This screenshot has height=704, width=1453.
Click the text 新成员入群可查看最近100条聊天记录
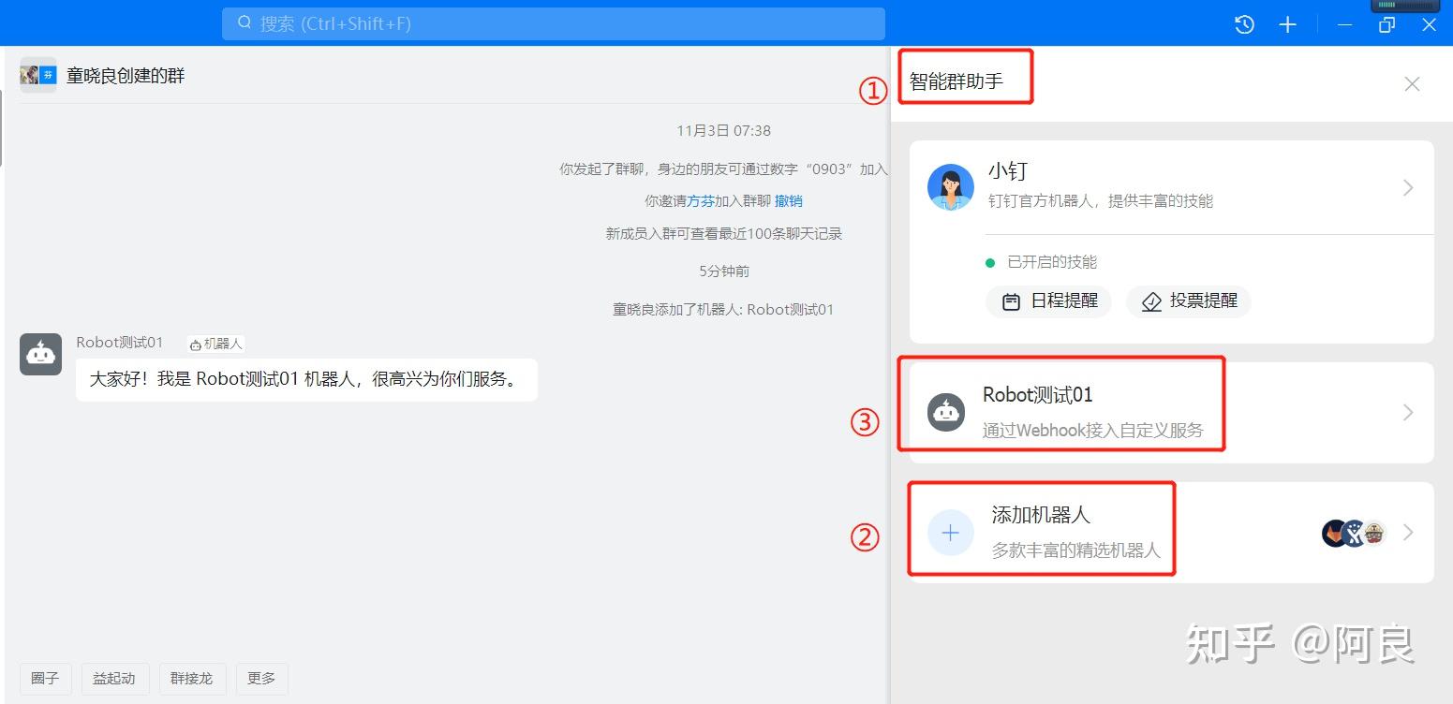724,234
